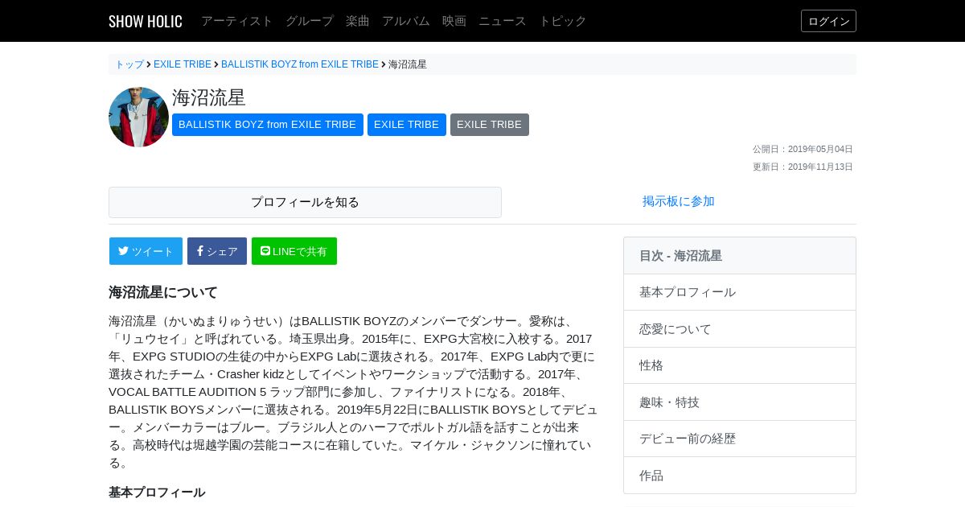Viewport: 965px width, 507px height.
Task: Click the blue EXILE TRIBE tag
Action: coord(407,125)
